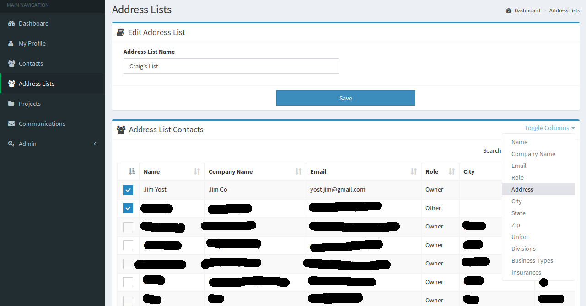586x306 pixels.
Task: Click the Contacts group icon in sidebar
Action: pyautogui.click(x=11, y=64)
